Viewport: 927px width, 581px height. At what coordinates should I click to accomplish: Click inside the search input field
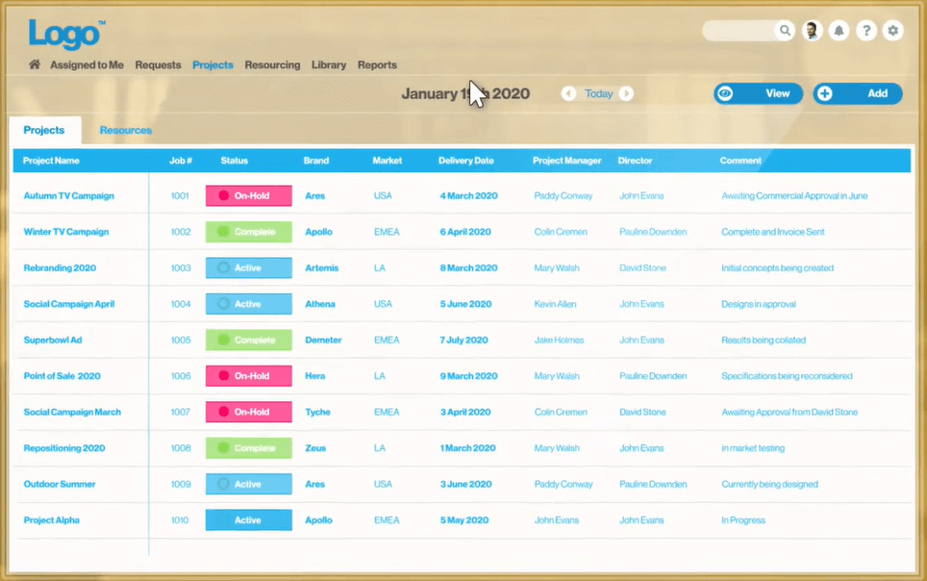click(737, 31)
